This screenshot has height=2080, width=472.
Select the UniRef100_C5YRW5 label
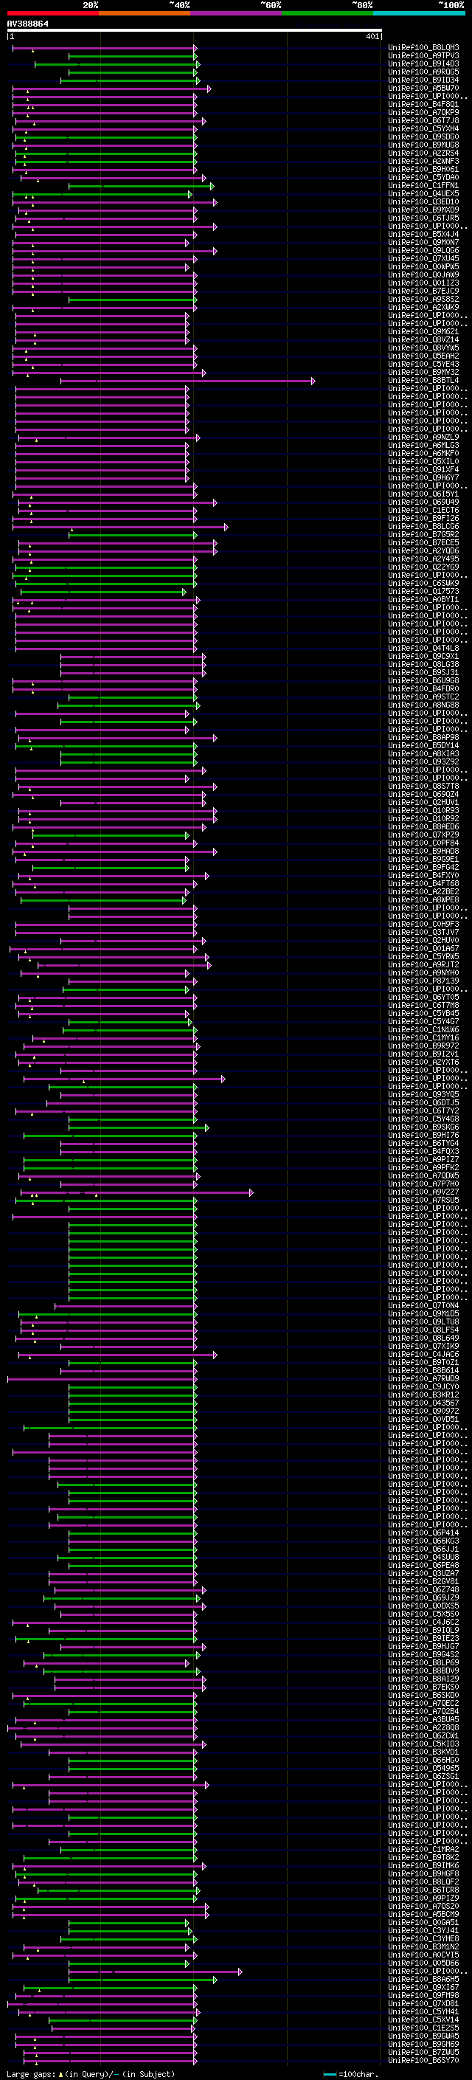(x=423, y=957)
